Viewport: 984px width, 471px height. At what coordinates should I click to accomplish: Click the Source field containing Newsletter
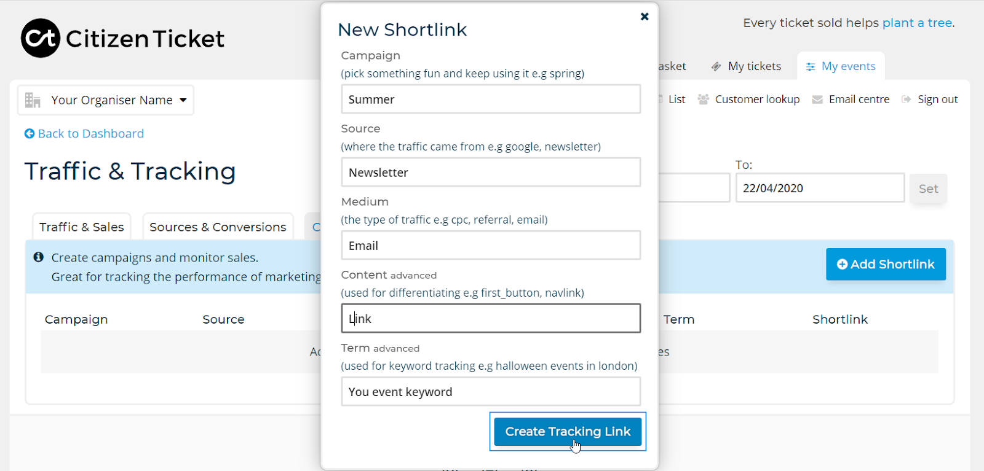click(x=491, y=173)
